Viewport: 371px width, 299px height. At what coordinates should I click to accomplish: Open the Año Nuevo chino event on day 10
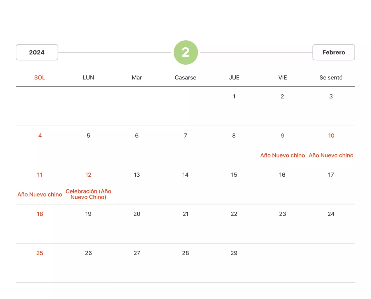[x=331, y=155]
